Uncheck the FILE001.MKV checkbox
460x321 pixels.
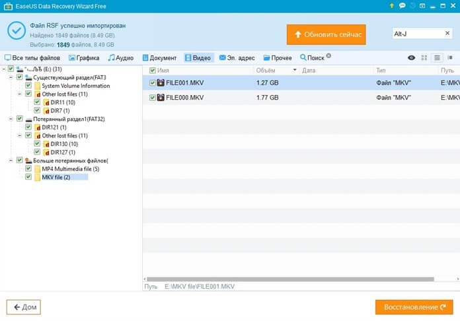[x=152, y=83]
